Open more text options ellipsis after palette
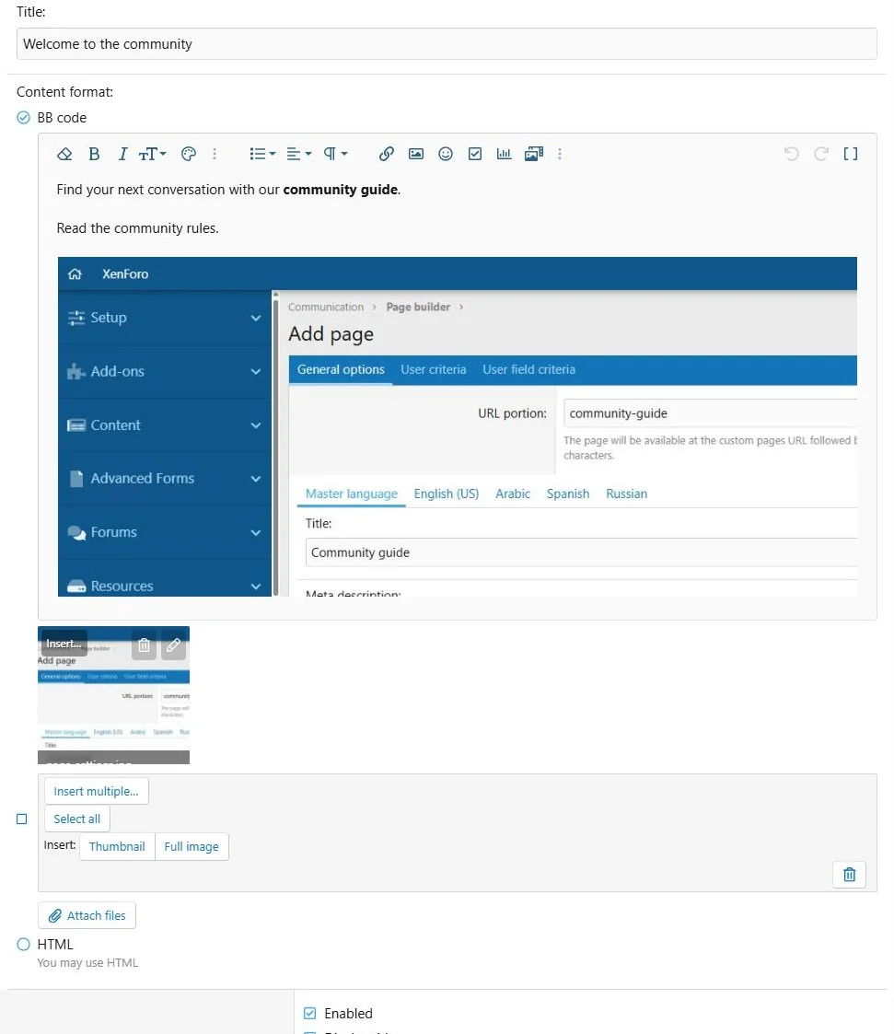894x1034 pixels. pyautogui.click(x=215, y=154)
